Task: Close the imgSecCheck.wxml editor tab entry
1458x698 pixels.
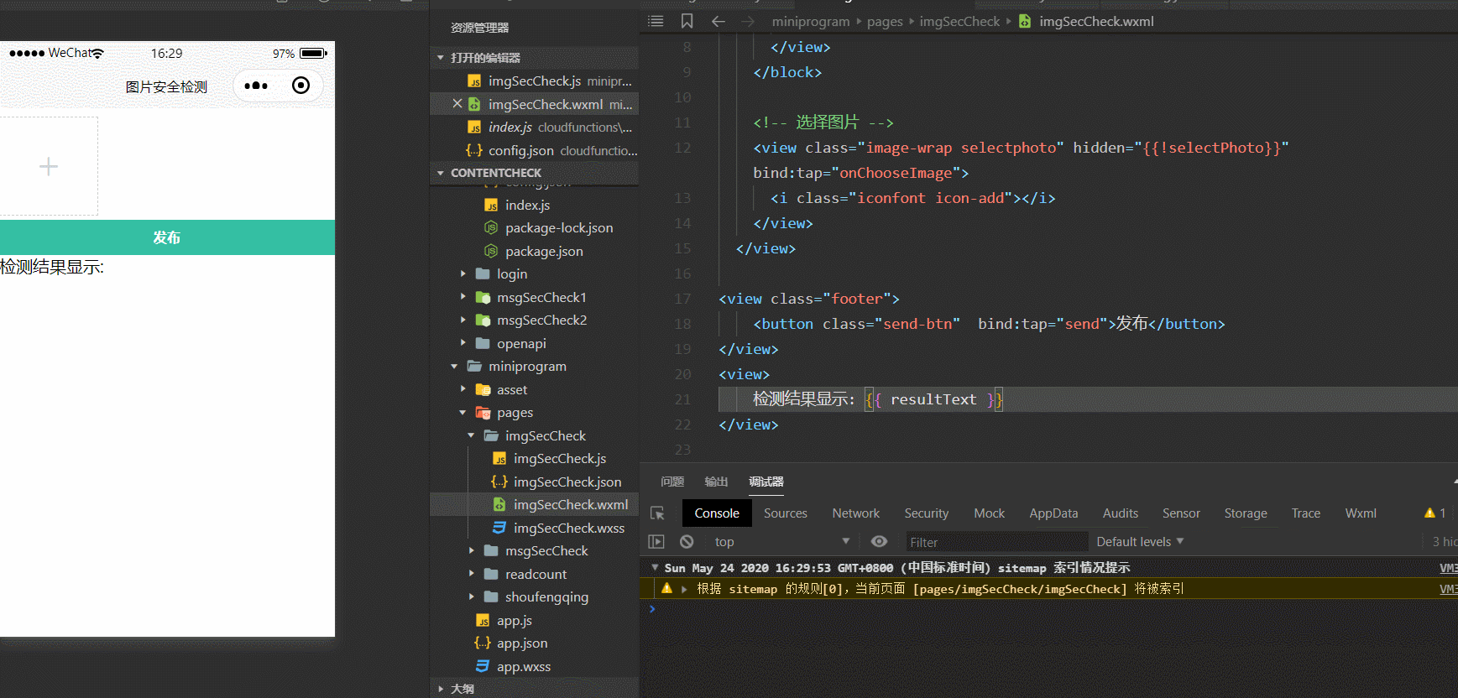Action: [x=457, y=104]
